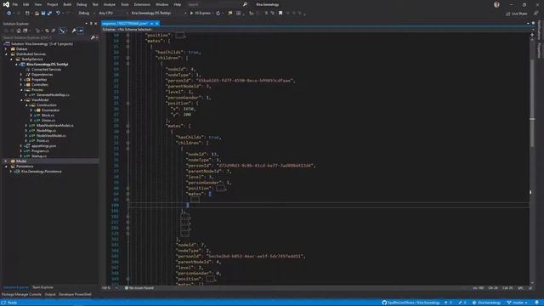Switch to Team Explorer tab
544x306 pixels.
(x=42, y=287)
